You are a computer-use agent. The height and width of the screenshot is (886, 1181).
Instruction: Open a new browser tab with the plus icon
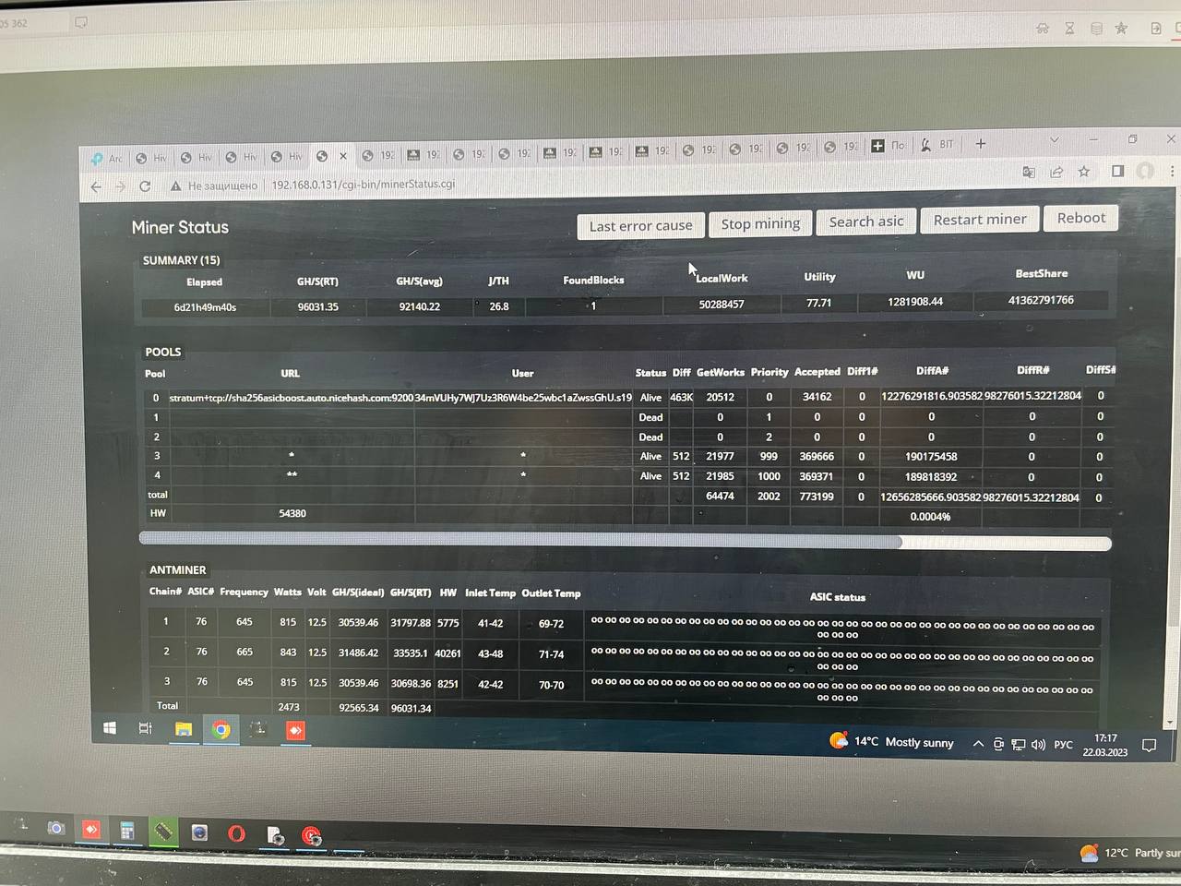(981, 144)
